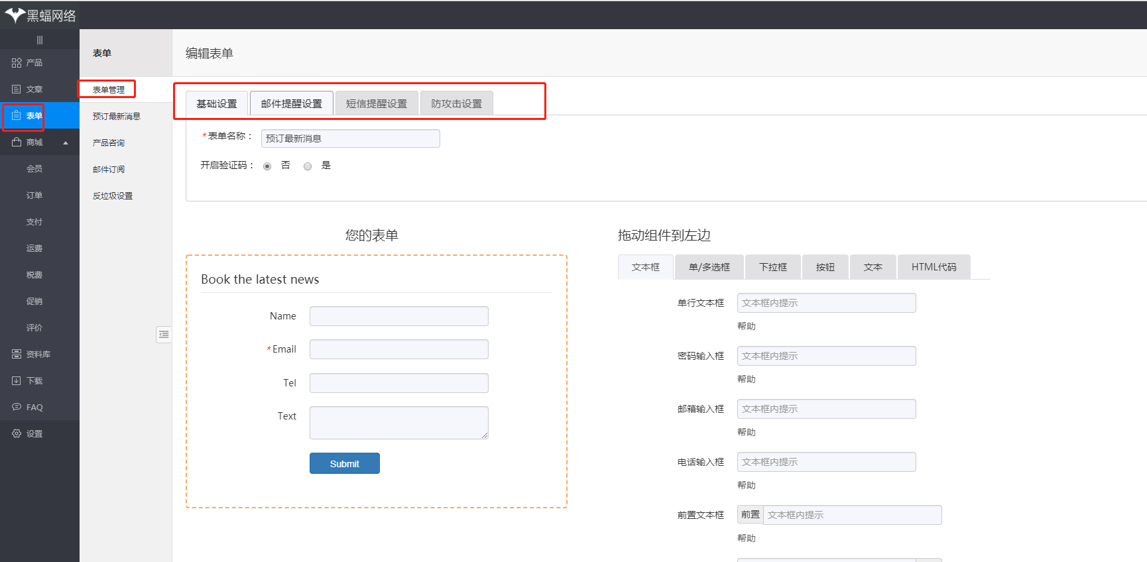Viewport: 1147px width, 562px height.
Task: Click the FAQ speech bubble icon
Action: click(x=17, y=407)
